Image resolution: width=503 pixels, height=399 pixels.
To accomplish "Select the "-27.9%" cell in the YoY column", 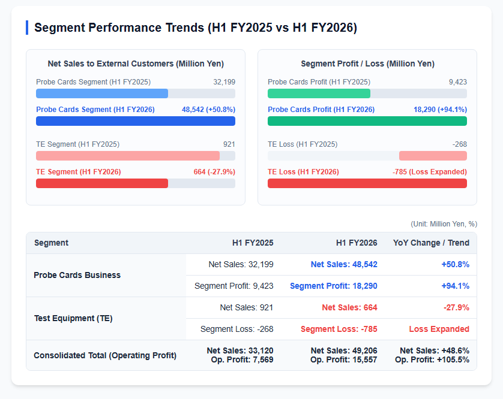I will click(x=456, y=308).
